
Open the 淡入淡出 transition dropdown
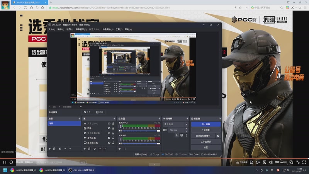click(x=176, y=124)
